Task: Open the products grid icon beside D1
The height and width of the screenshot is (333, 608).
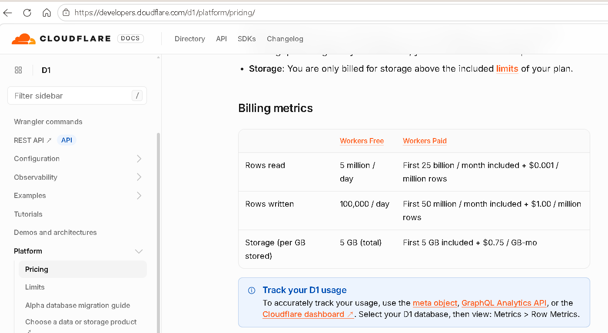Action: [18, 70]
